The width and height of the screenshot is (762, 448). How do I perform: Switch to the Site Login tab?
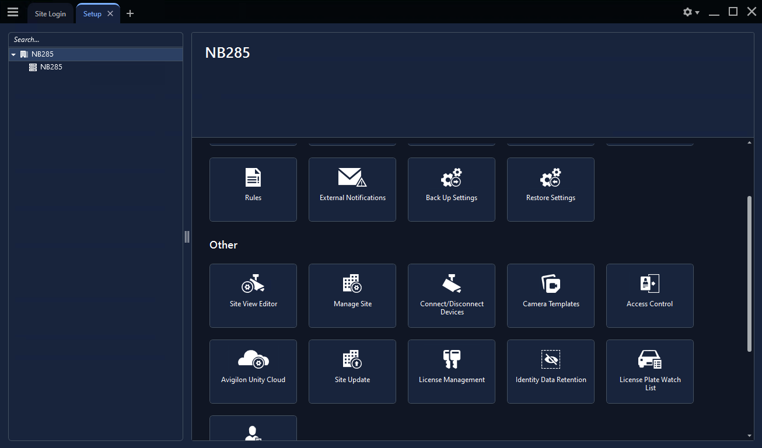[50, 14]
